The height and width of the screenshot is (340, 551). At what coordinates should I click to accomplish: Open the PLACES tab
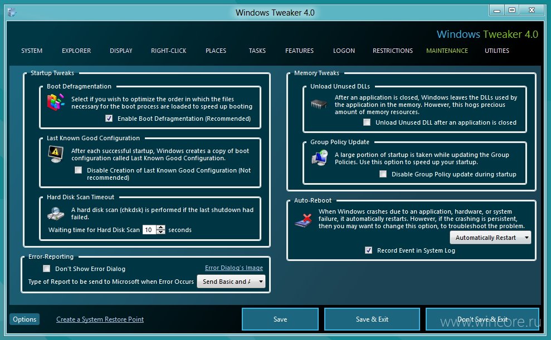tap(216, 51)
